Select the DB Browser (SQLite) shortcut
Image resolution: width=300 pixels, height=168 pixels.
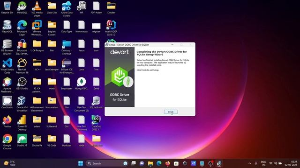point(7,47)
